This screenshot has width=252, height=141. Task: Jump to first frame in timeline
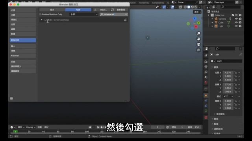(x=98, y=127)
